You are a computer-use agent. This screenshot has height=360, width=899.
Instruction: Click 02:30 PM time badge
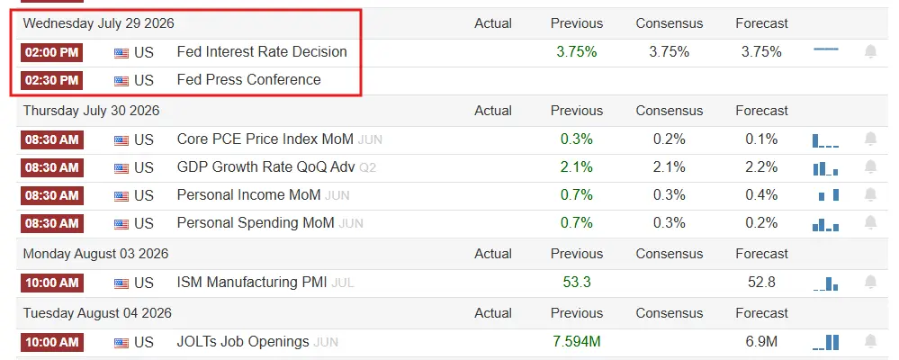point(52,80)
